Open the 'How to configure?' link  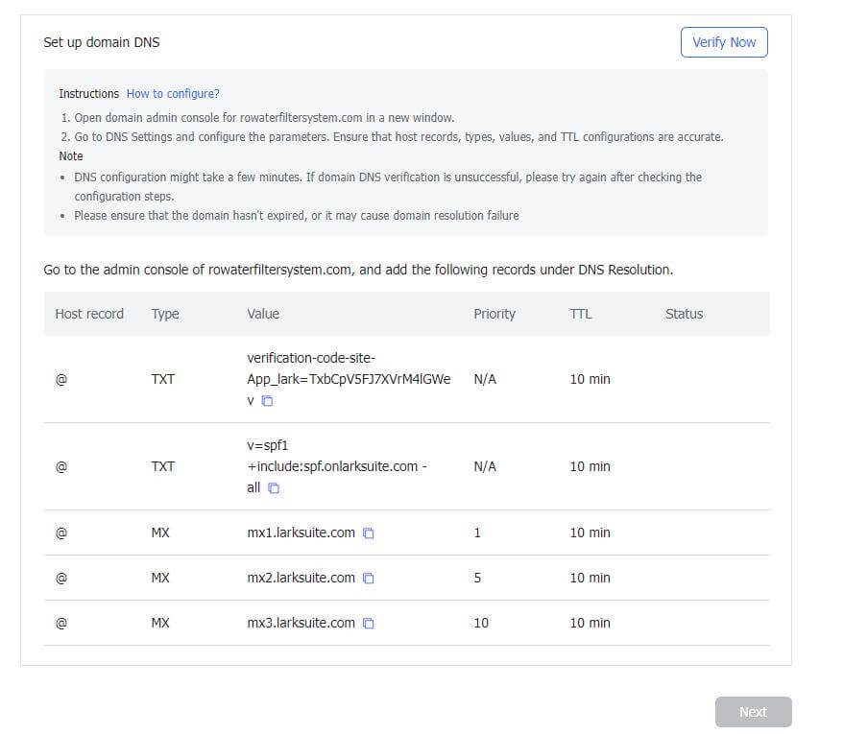point(173,94)
